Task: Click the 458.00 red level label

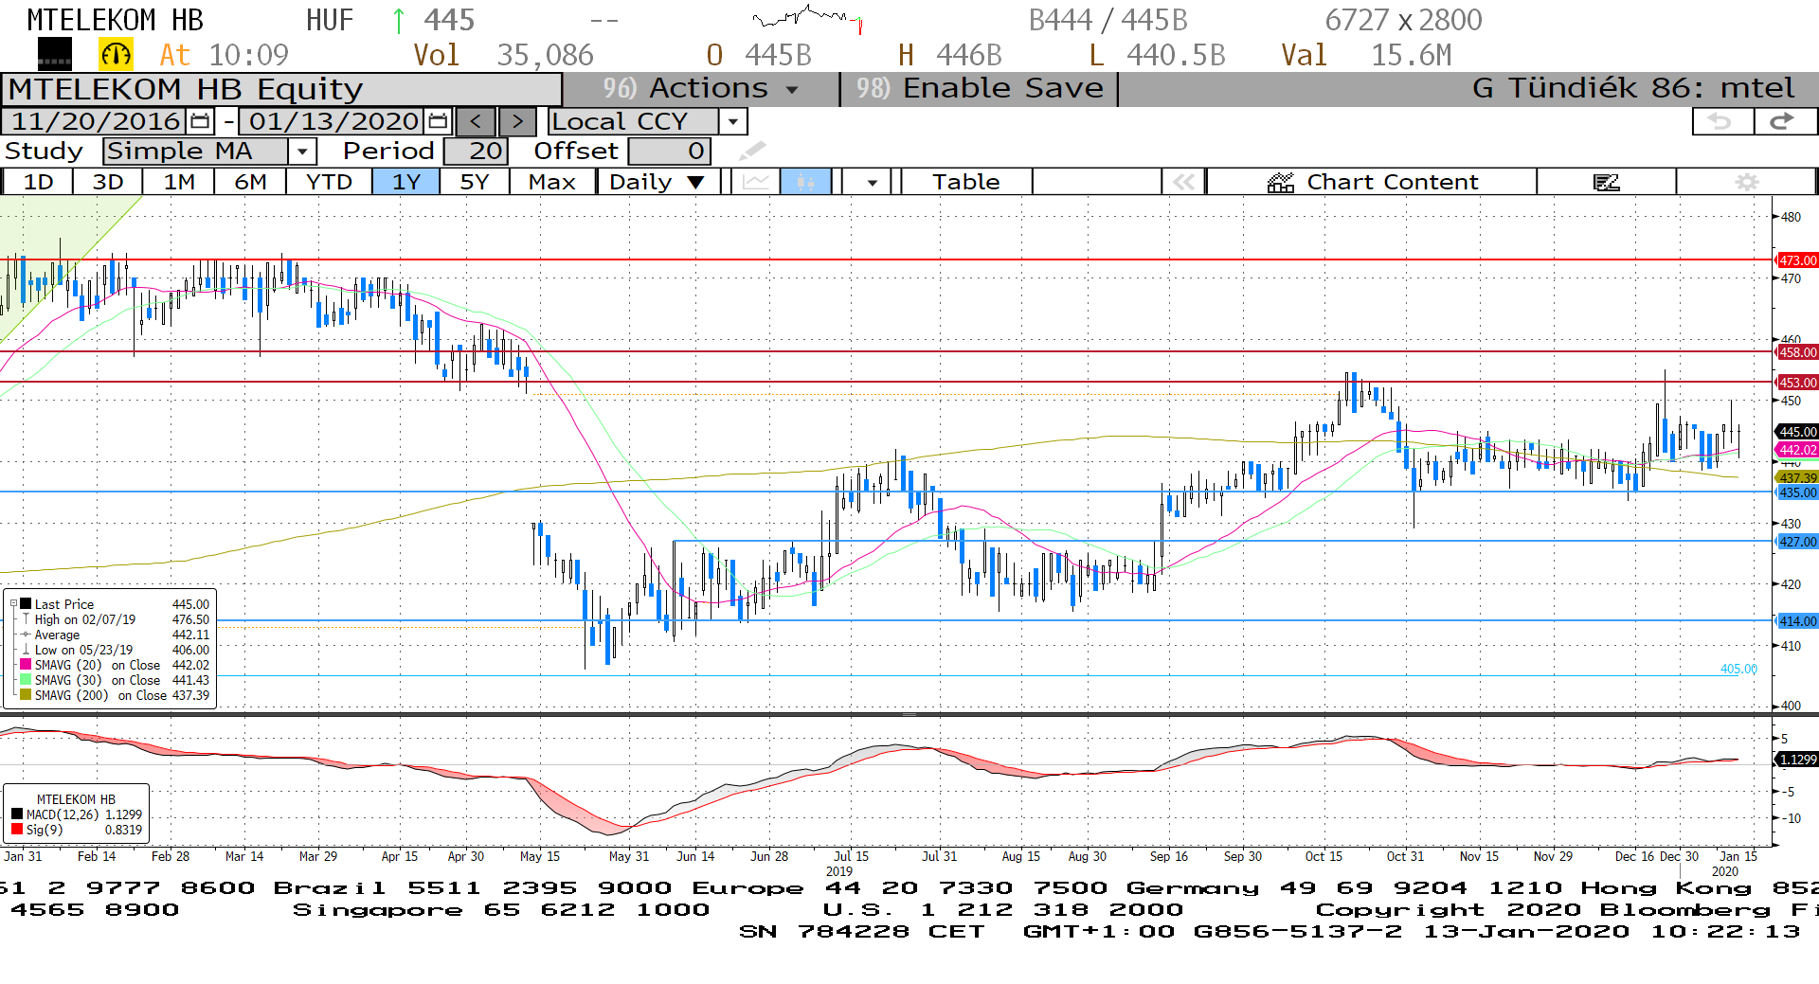Action: (x=1797, y=352)
